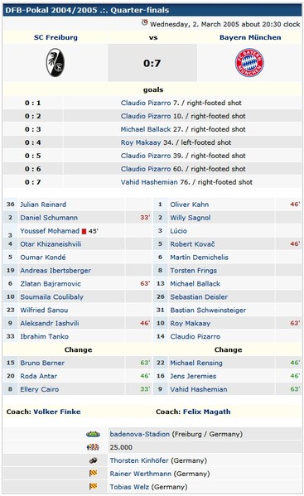
Task: Click the flag icon beside Tobias Welz
Action: click(93, 487)
